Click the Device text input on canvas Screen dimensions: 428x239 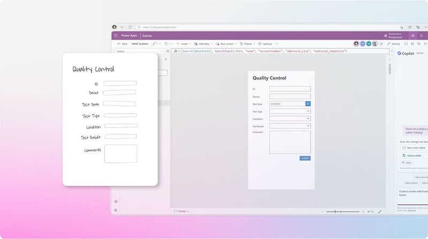[290, 96]
